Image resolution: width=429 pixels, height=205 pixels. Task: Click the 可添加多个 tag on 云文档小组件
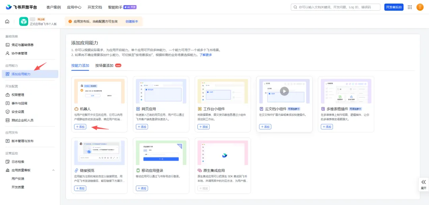[x=294, y=109]
